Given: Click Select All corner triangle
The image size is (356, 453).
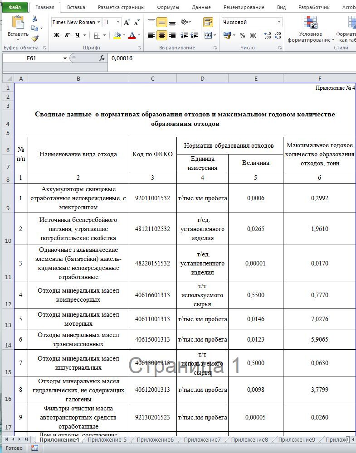Looking at the screenshot, I should click(8, 78).
